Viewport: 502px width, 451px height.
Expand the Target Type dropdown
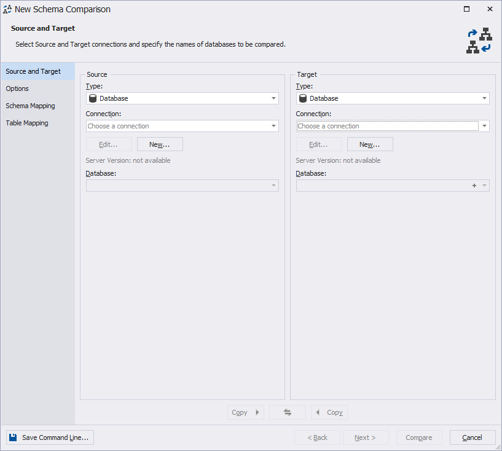pos(484,98)
